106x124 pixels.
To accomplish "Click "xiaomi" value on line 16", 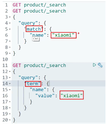I will coord(72,96).
